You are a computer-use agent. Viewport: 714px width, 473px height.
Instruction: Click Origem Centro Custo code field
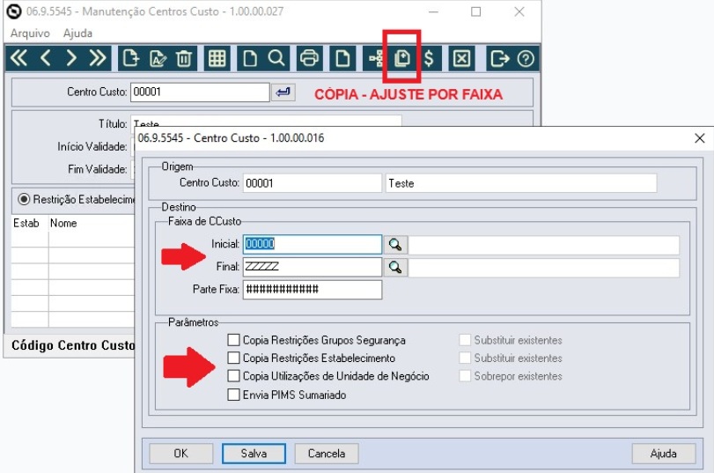(x=313, y=183)
